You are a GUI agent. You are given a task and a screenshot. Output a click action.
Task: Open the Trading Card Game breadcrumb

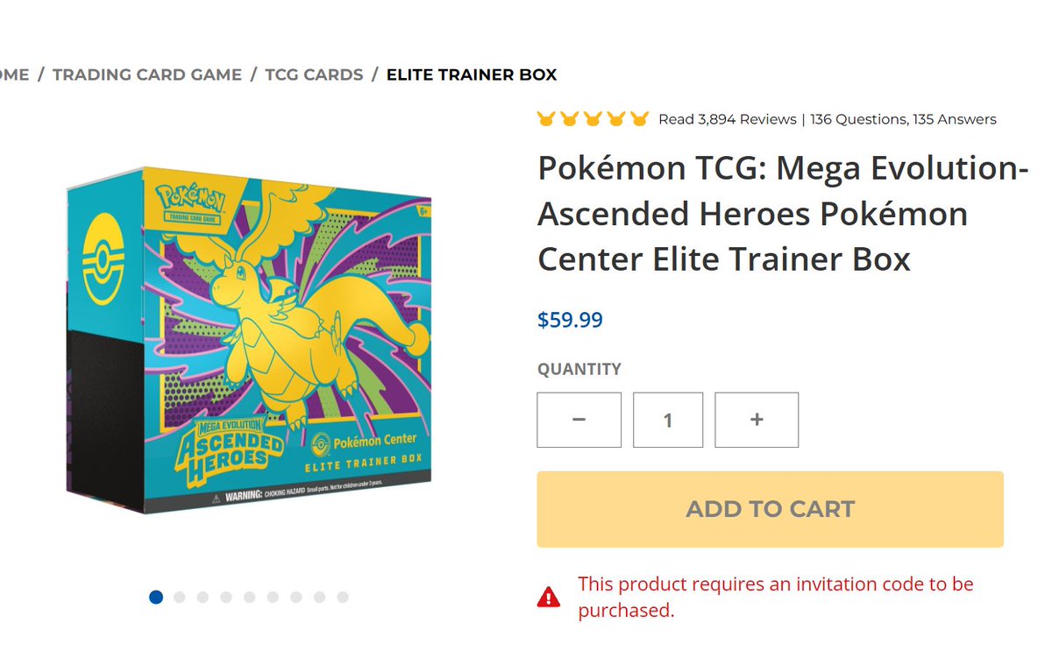pos(147,74)
